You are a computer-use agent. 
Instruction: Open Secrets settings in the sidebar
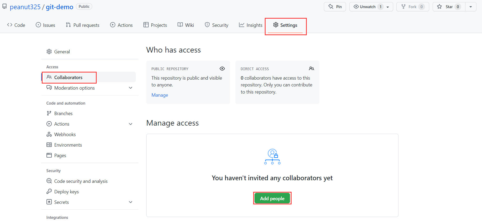tap(89, 202)
